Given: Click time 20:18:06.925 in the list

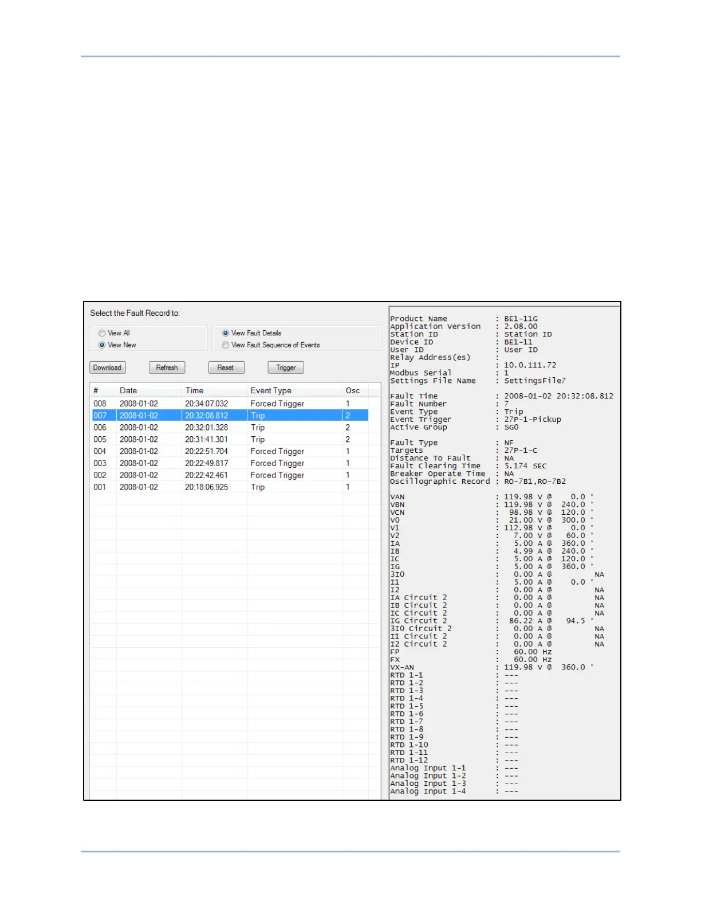Looking at the screenshot, I should (206, 487).
